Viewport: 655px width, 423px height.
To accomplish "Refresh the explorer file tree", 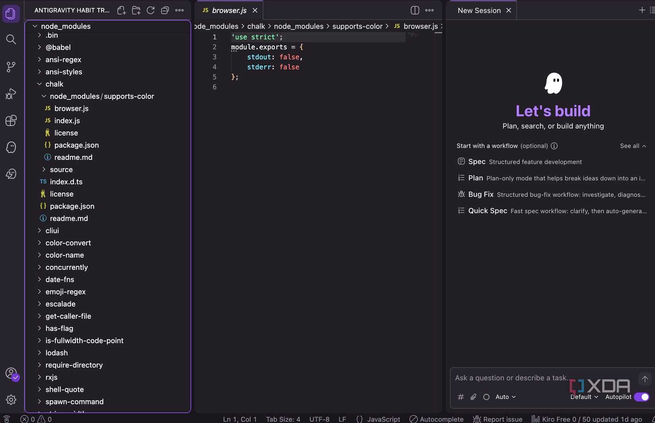I will [150, 10].
